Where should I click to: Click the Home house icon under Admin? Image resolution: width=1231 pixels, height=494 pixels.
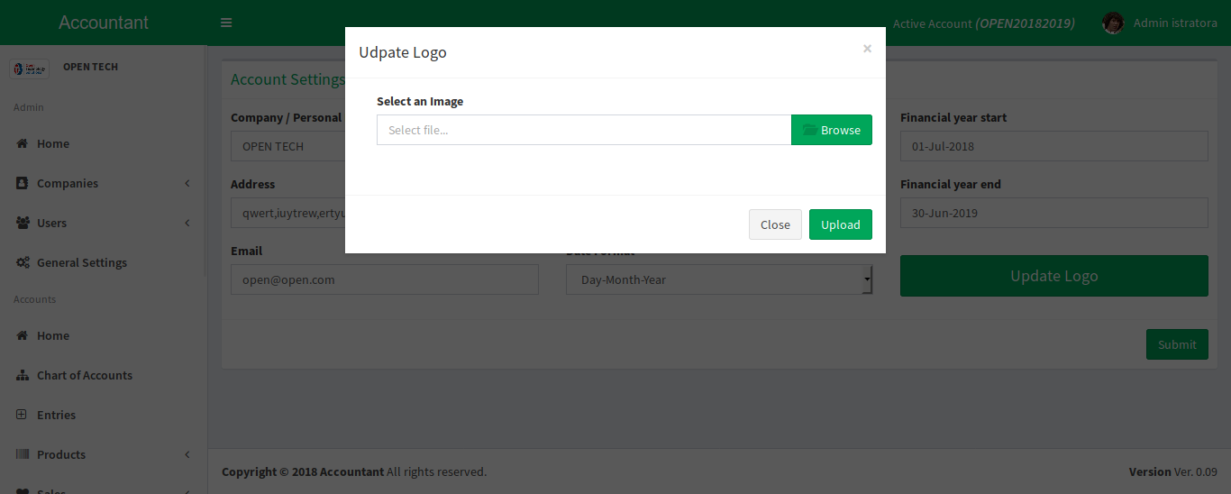point(22,144)
